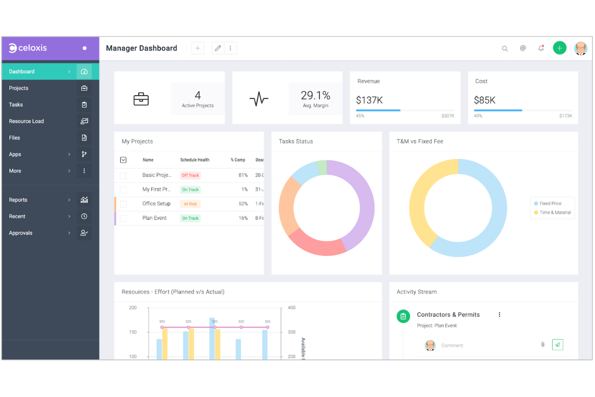Click the Resource Load sidebar icon

click(84, 121)
